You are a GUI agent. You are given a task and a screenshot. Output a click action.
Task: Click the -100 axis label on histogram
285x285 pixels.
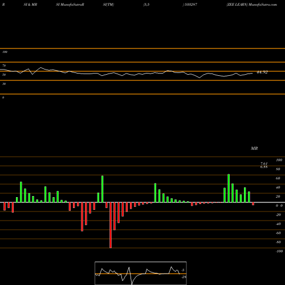[x=279, y=251]
